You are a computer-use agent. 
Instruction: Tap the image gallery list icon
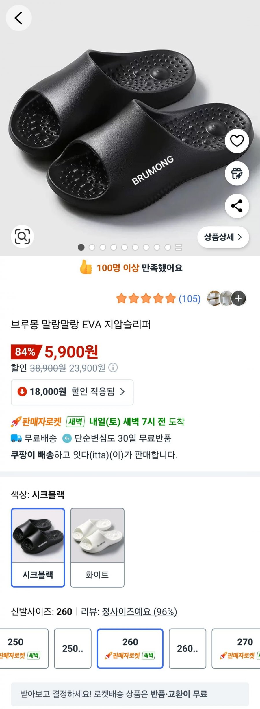point(179,247)
